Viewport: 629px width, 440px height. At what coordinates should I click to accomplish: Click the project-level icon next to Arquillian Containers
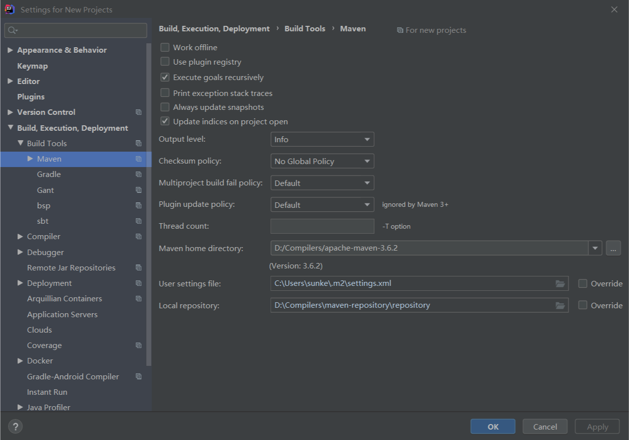tap(139, 299)
